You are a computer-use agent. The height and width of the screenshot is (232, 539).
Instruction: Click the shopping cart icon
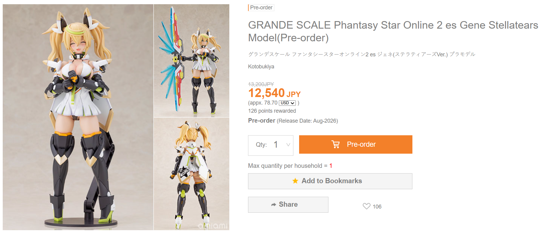(335, 144)
